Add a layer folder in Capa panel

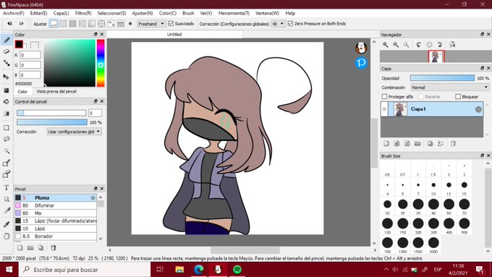[417, 144]
